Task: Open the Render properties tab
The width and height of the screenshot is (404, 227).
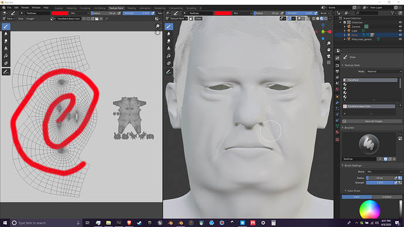Action: (x=337, y=66)
